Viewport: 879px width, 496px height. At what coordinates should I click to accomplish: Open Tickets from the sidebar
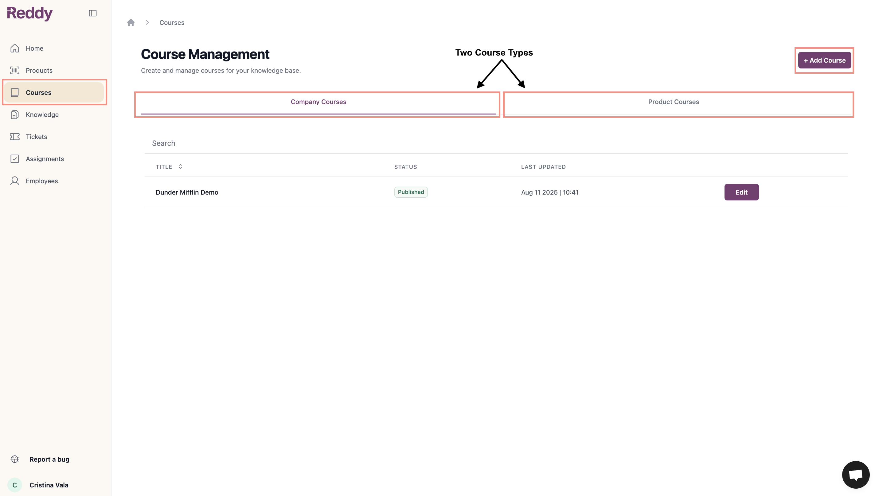36,136
